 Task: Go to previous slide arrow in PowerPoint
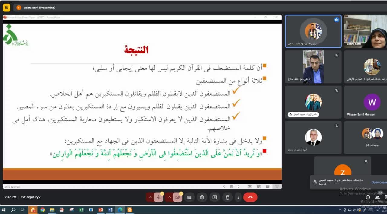(224, 187)
